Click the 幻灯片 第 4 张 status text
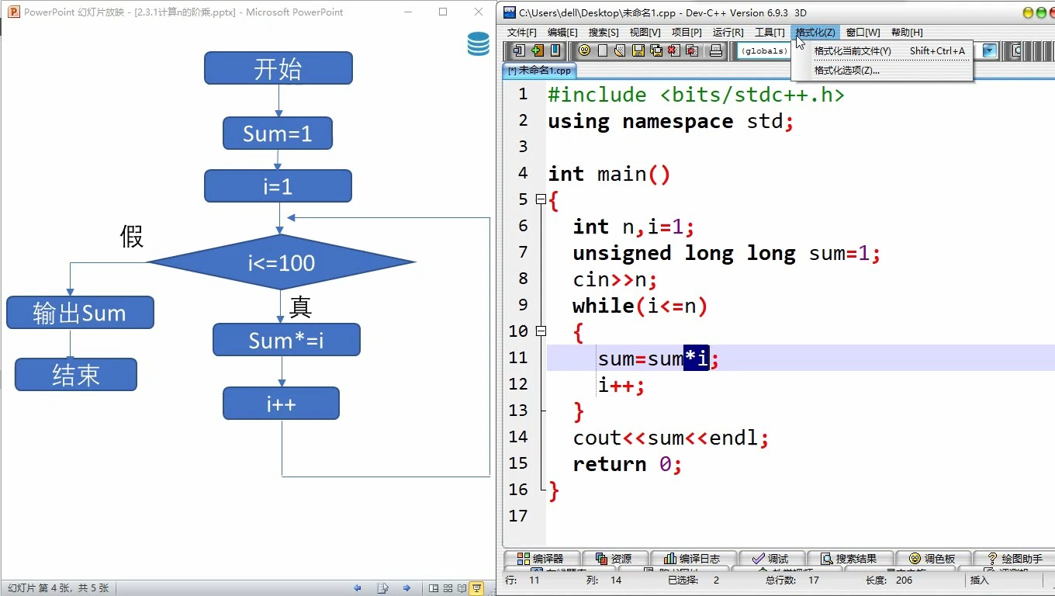Image resolution: width=1055 pixels, height=596 pixels. [x=58, y=588]
